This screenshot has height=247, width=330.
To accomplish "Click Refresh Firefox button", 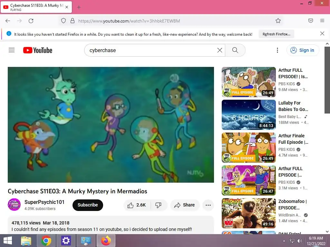I will [x=276, y=34].
